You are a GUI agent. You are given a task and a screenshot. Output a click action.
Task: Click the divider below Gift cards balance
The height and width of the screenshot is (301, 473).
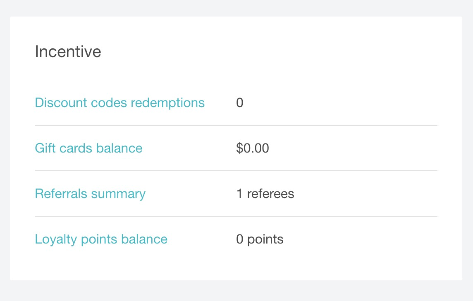point(236,171)
